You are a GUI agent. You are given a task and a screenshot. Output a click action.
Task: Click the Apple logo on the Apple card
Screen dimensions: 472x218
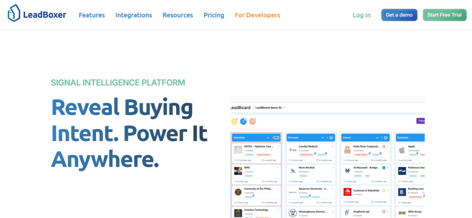402,150
